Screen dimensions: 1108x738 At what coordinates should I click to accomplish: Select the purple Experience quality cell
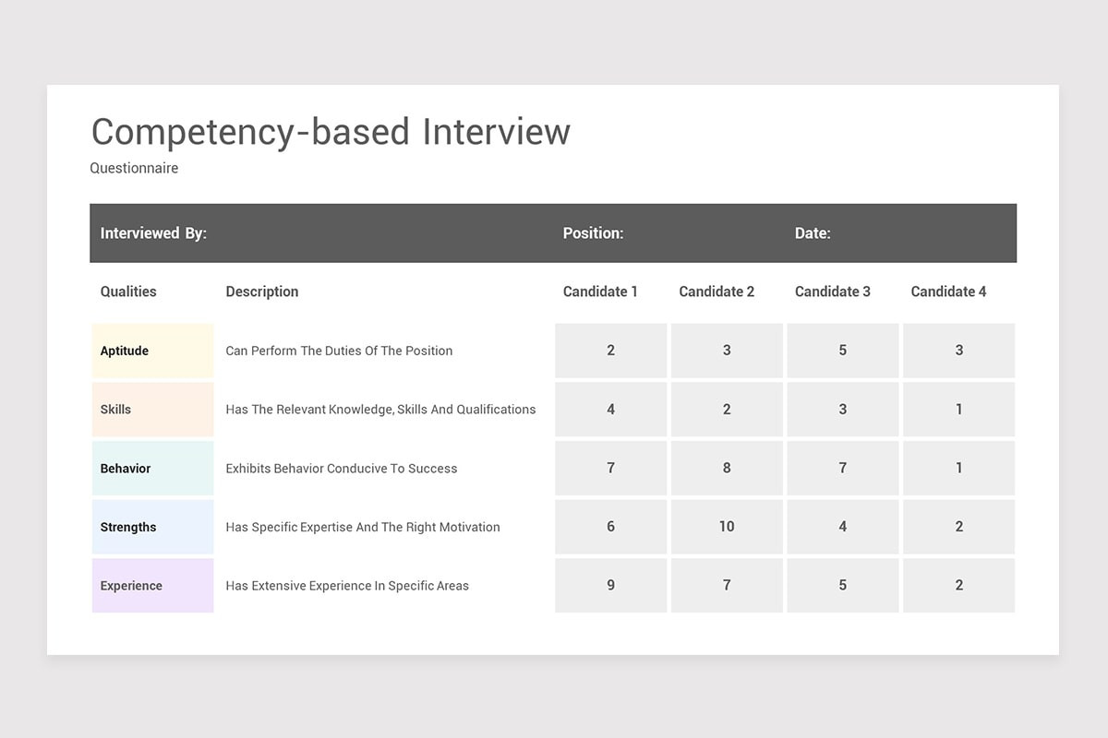click(x=152, y=586)
